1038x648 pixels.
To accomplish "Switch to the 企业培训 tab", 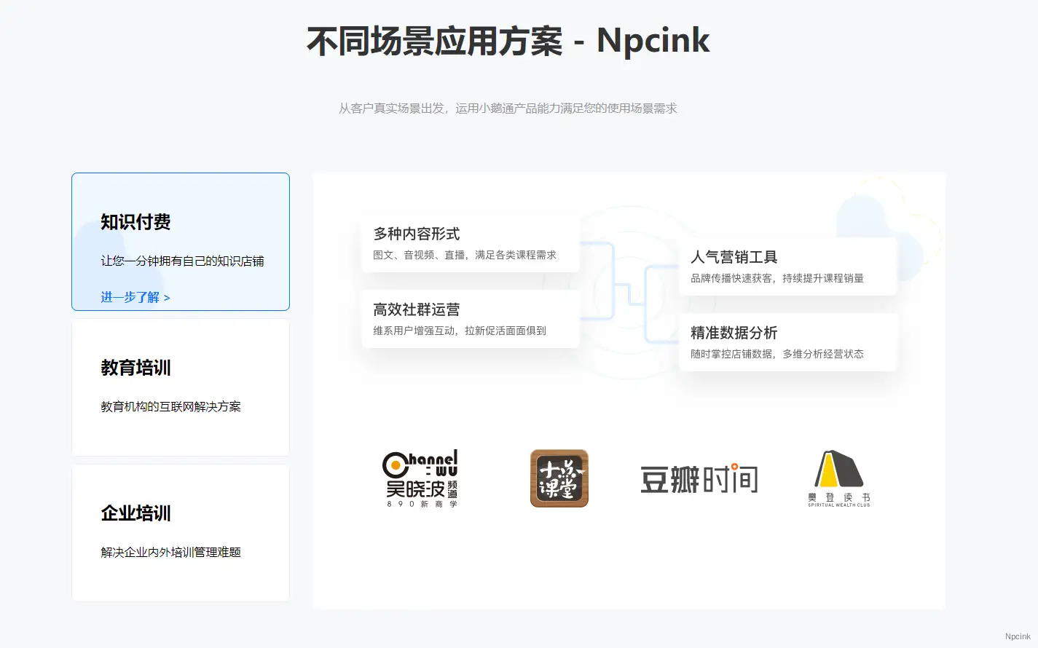I will click(135, 513).
